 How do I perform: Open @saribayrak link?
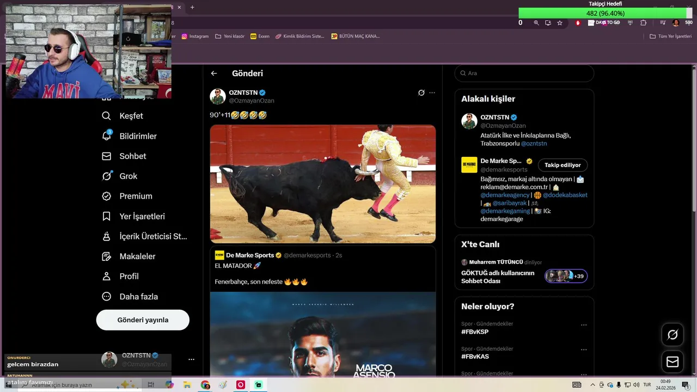pos(510,203)
